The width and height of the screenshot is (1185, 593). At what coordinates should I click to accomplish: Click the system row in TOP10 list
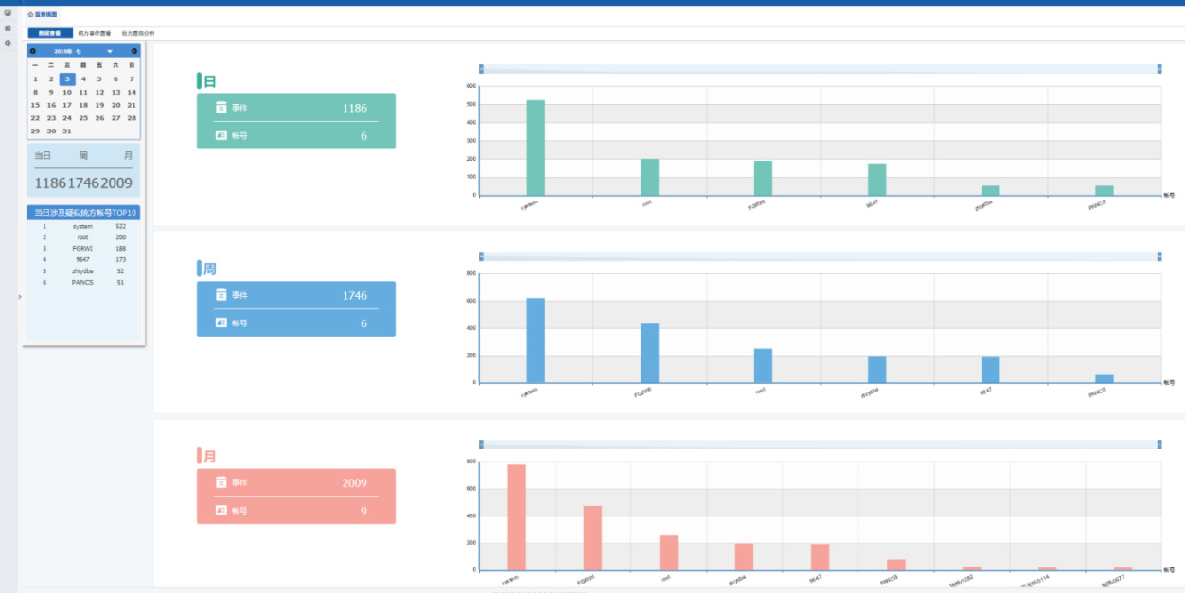coord(83,227)
